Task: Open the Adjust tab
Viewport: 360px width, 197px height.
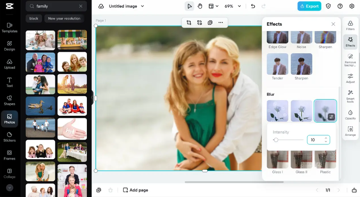Action: click(x=350, y=78)
